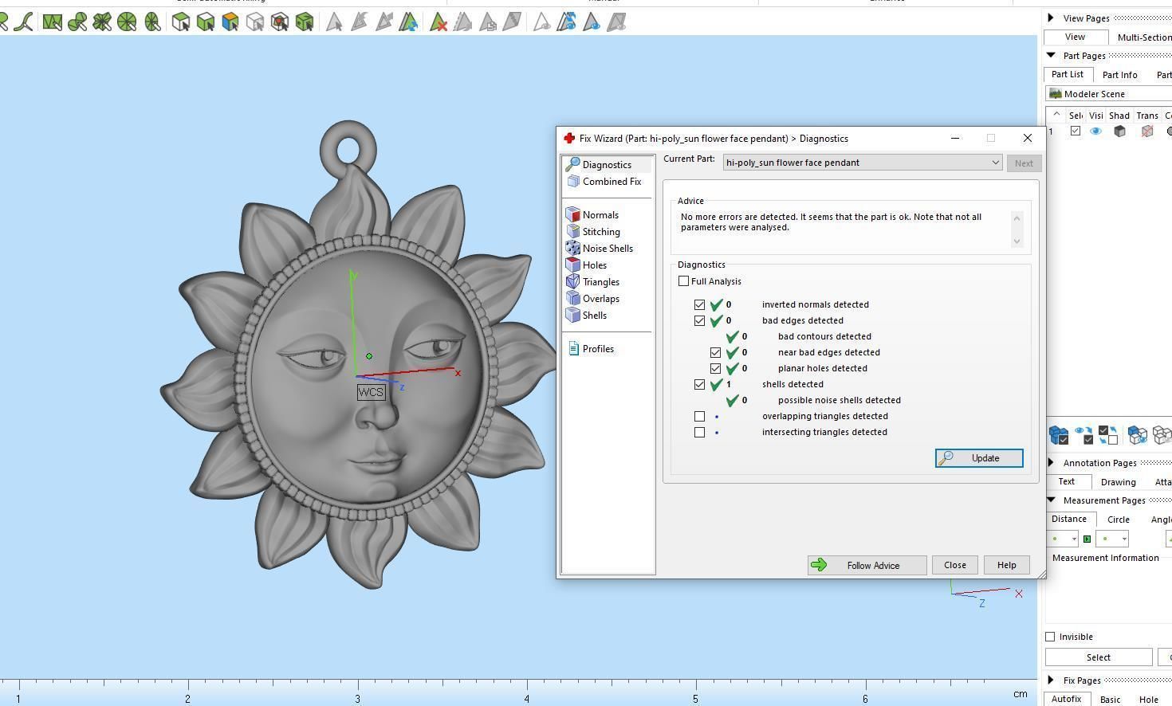Viewport: 1172px width, 706px height.
Task: Expand the Fix Pages section
Action: point(1051,680)
